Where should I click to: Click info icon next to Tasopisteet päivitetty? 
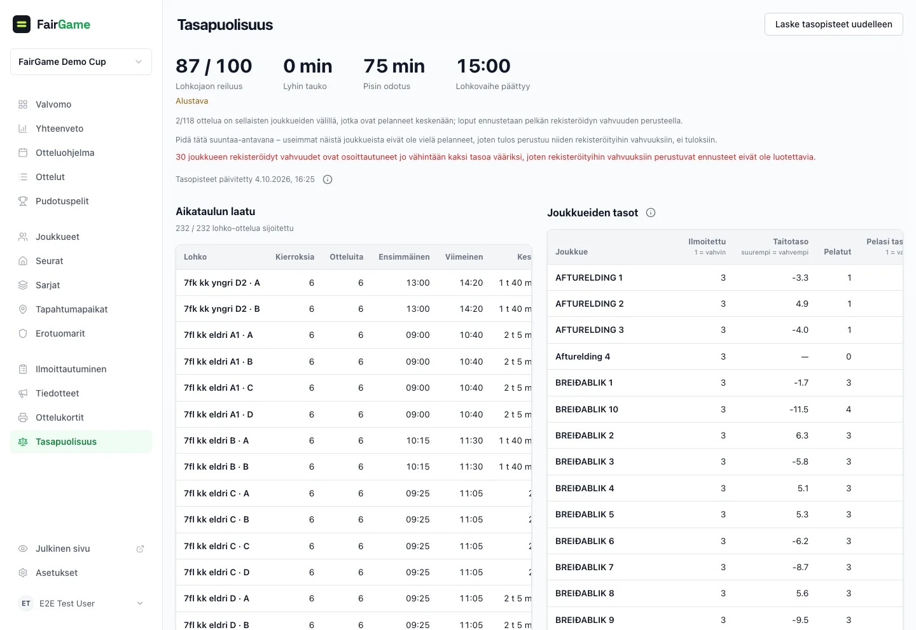point(328,179)
